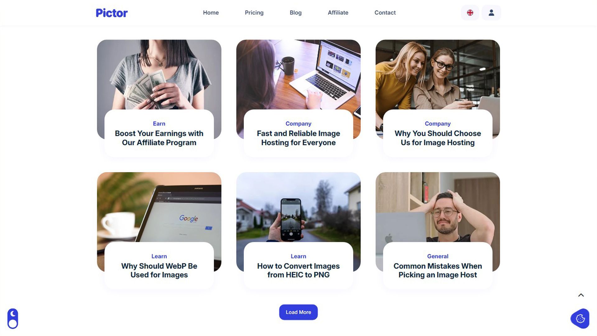Open the user account icon
This screenshot has width=597, height=336.
491,13
